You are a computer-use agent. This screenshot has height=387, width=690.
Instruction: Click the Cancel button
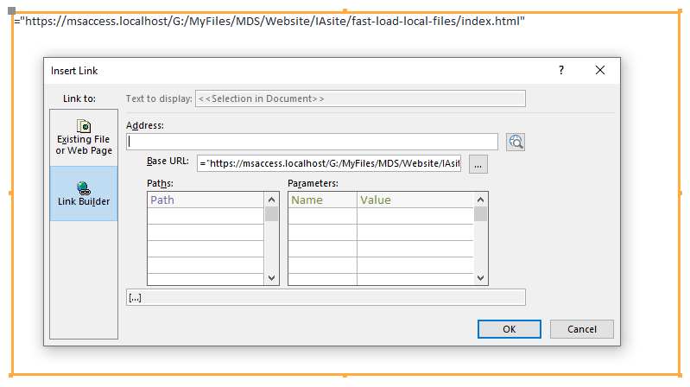(x=582, y=329)
